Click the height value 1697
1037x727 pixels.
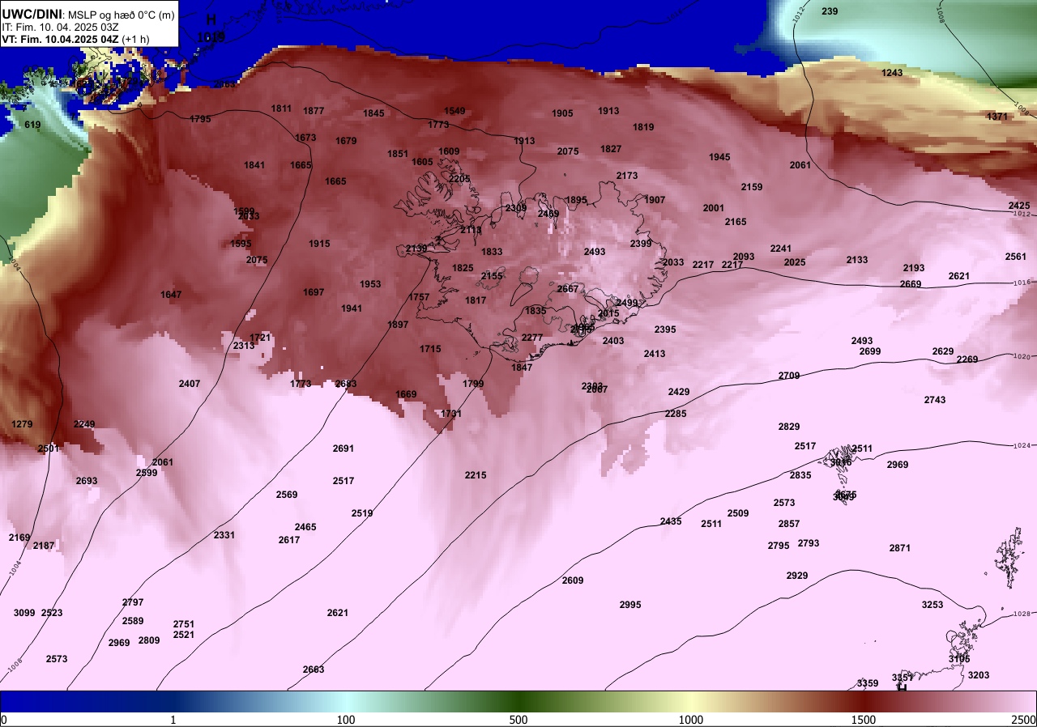314,292
